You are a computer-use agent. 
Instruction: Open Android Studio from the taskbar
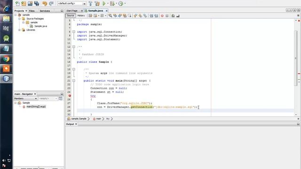[x=6, y=38]
